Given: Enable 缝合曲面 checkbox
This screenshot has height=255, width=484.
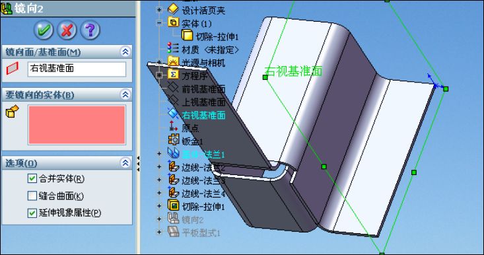Looking at the screenshot, I should coord(32,196).
